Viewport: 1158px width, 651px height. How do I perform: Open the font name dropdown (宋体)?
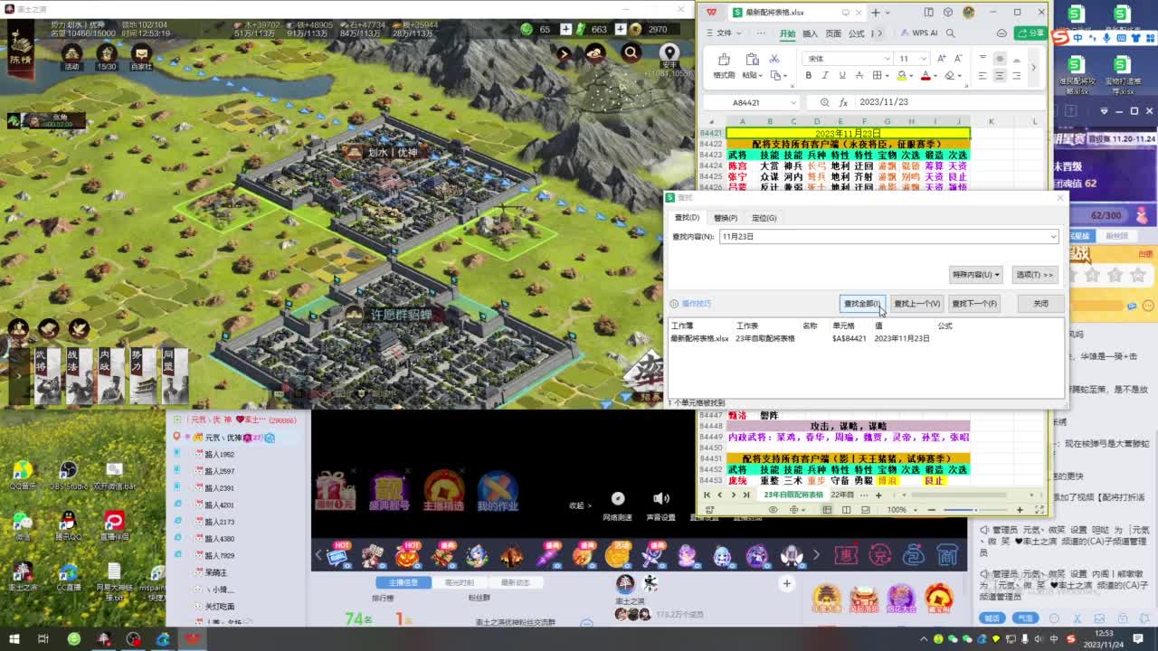[x=887, y=59]
